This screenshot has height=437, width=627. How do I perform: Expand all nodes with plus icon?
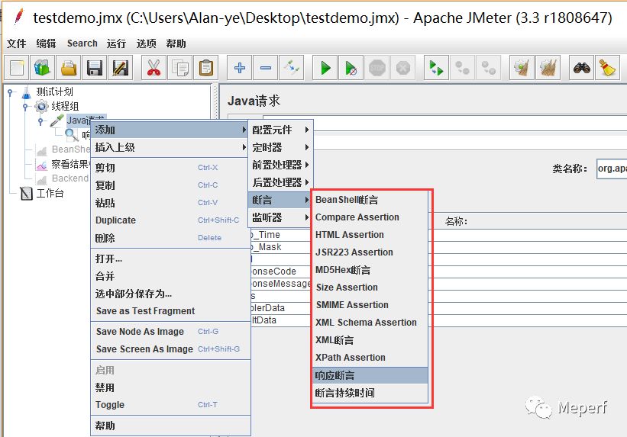pos(240,68)
